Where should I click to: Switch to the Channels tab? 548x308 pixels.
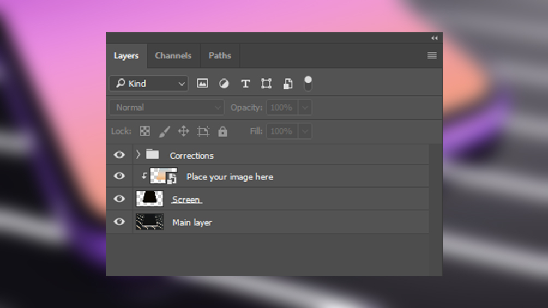coord(173,56)
